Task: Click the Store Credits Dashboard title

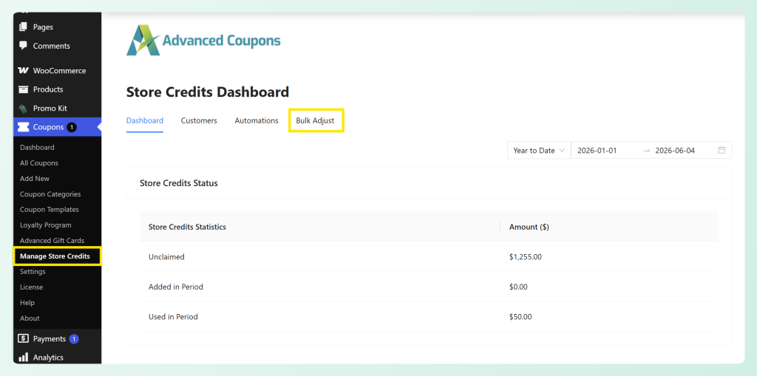Action: point(208,92)
